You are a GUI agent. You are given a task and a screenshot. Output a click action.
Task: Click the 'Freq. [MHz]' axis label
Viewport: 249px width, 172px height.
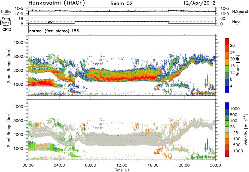pos(6,21)
